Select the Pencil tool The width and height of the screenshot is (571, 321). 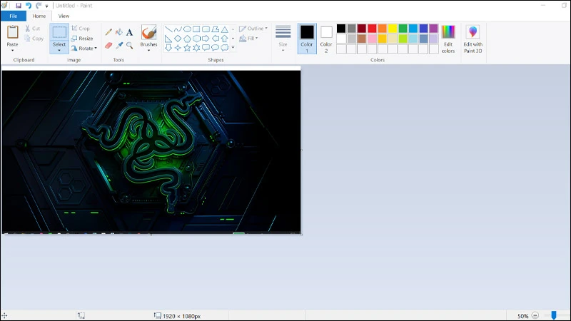pyautogui.click(x=108, y=32)
